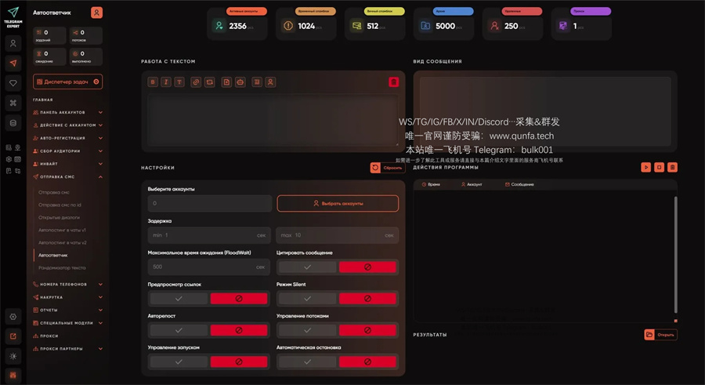Clear program actions log with trash icon
Viewport: 705px width, 385px height.
click(673, 167)
